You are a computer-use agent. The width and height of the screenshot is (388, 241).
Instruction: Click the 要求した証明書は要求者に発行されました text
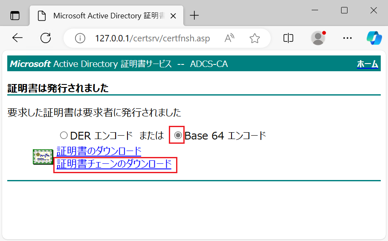(x=94, y=113)
